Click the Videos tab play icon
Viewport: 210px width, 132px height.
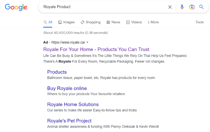point(128,22)
